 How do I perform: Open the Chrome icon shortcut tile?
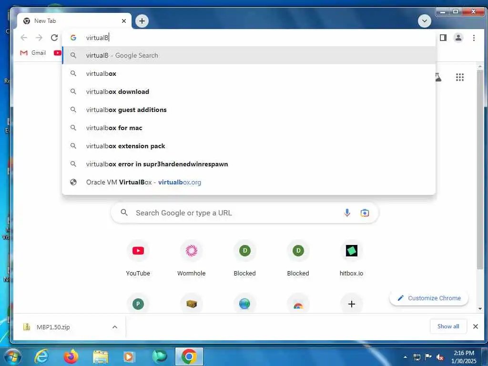click(x=298, y=304)
